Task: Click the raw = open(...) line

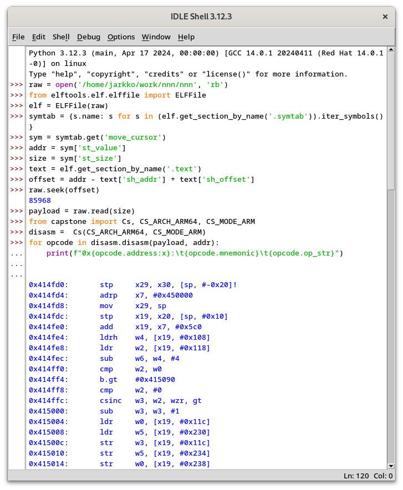Action: coord(129,85)
